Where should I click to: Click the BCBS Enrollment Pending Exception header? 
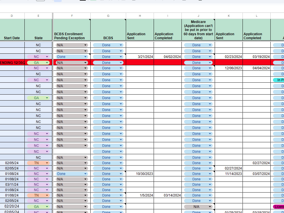[72, 30]
